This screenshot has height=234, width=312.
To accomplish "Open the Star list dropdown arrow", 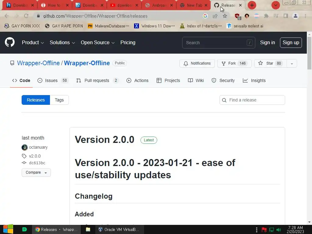I will (292, 63).
